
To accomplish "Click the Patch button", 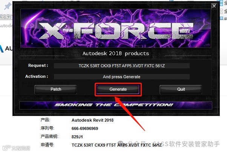I will 56,89.
